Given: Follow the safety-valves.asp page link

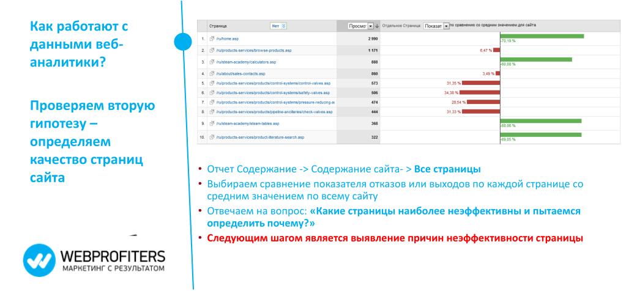Looking at the screenshot, I should pos(273,93).
